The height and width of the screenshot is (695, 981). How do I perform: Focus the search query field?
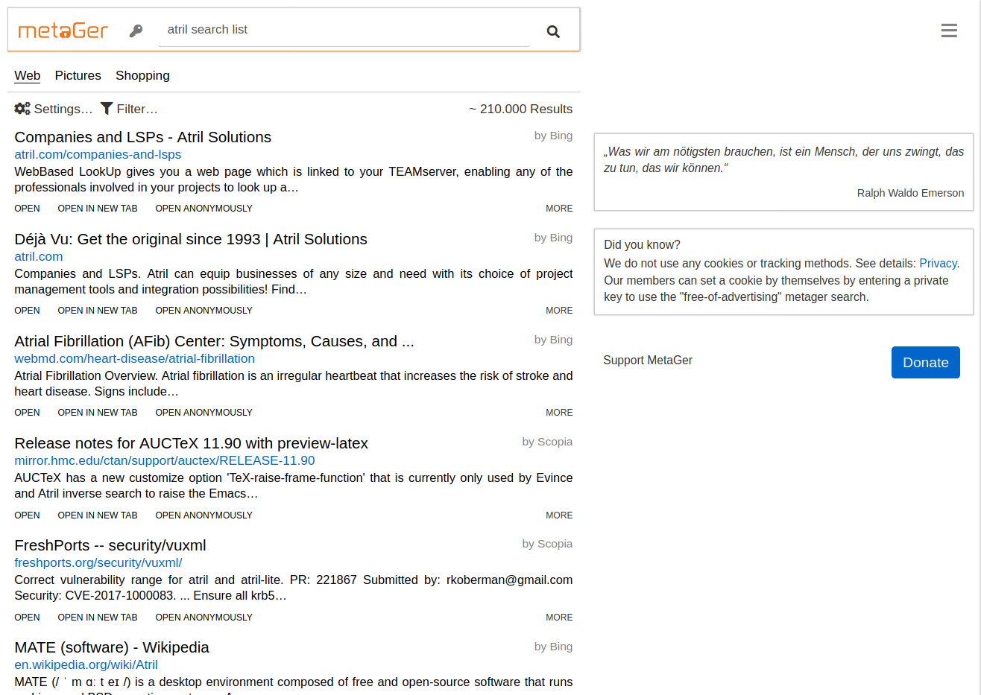coord(344,30)
